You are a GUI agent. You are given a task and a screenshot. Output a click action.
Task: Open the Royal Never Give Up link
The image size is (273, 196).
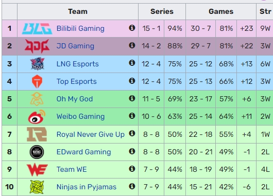click(91, 134)
